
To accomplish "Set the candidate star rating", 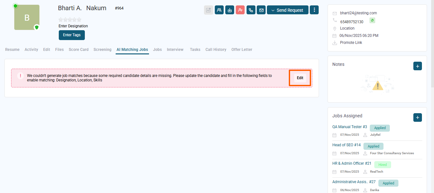I will point(70,20).
